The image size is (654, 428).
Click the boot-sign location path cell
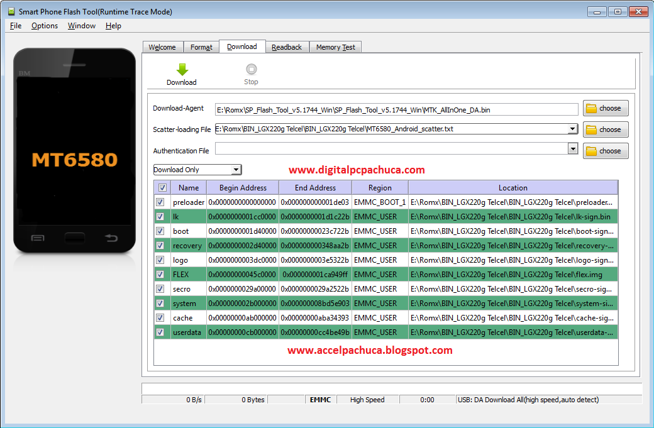[x=513, y=231]
